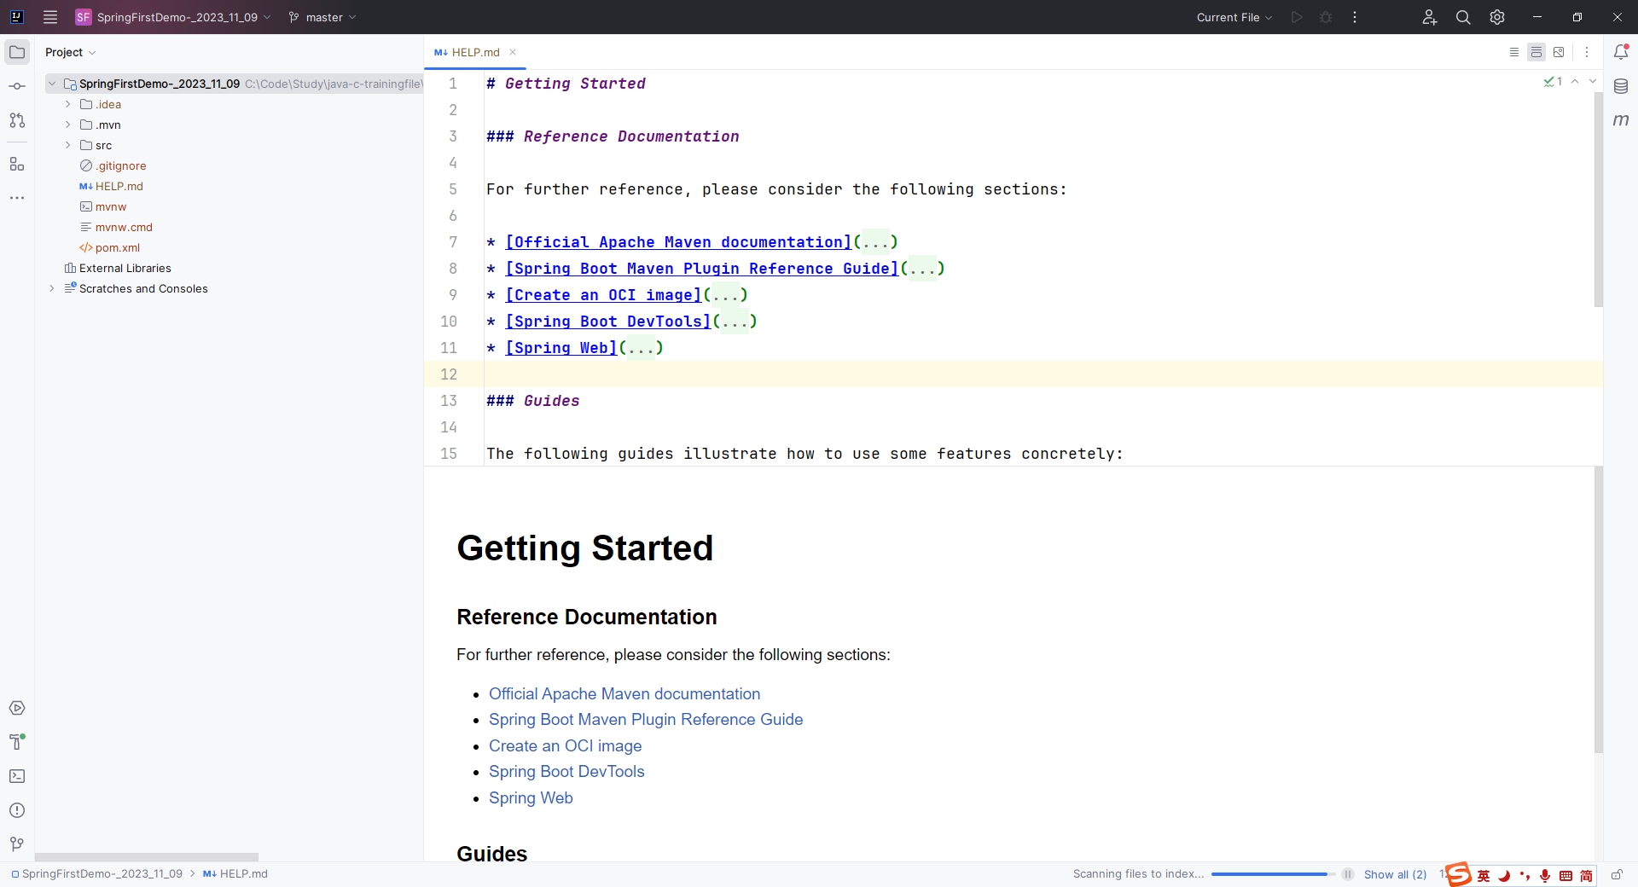Open Search Everywhere magnifier
1638x887 pixels.
[1463, 17]
